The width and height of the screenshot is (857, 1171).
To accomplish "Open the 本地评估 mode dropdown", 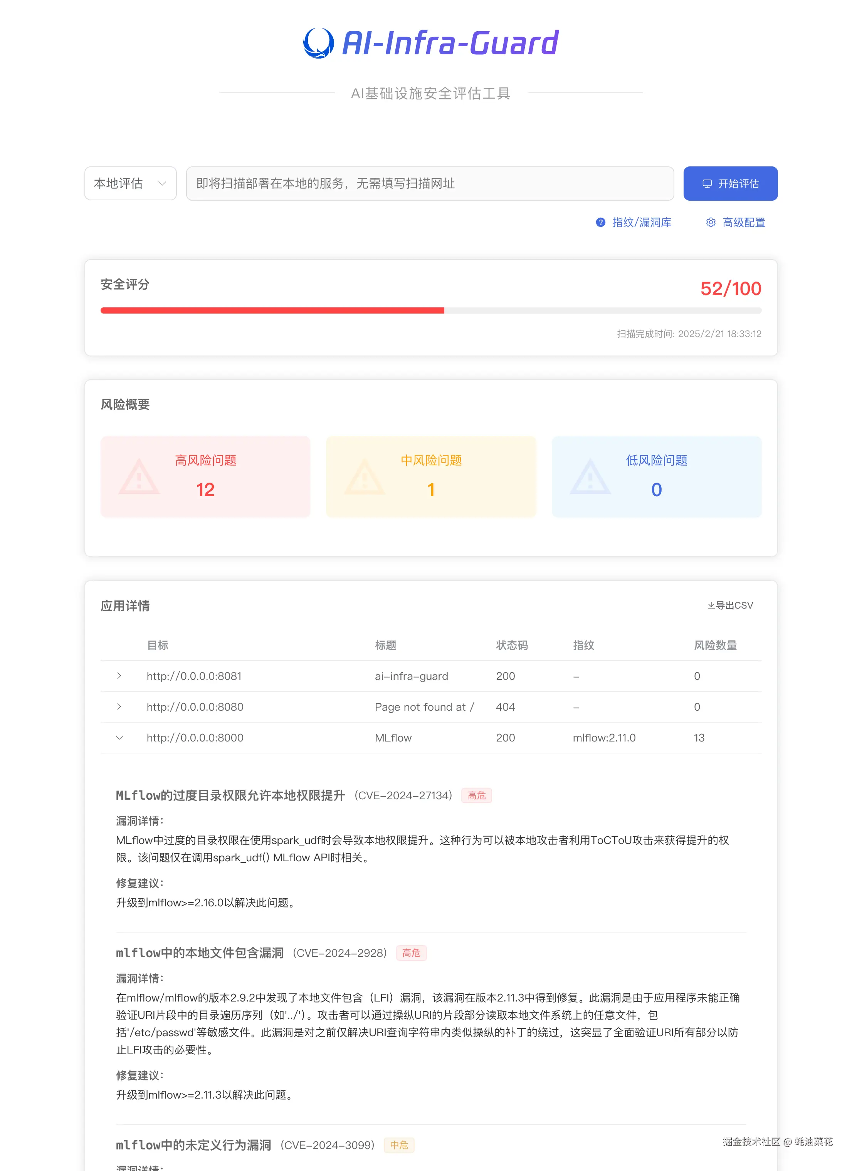I will coord(131,184).
